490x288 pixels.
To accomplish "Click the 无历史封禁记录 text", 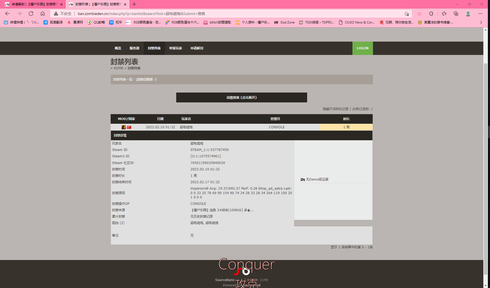I will pos(202,217).
